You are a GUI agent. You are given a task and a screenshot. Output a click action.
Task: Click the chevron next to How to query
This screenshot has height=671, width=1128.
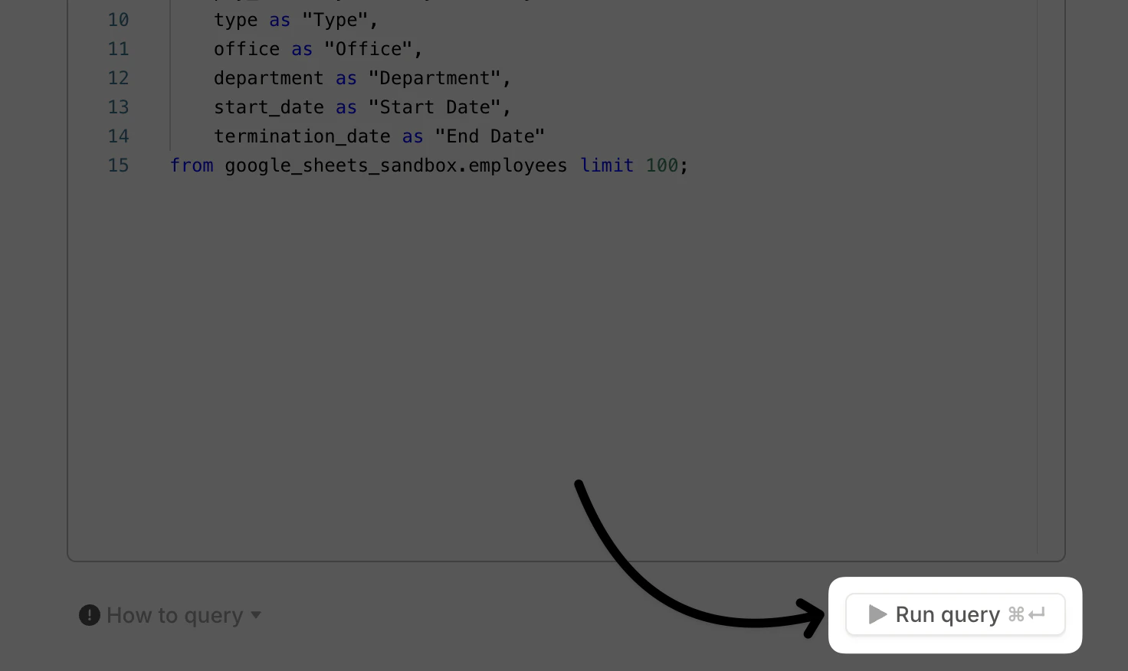[257, 616]
